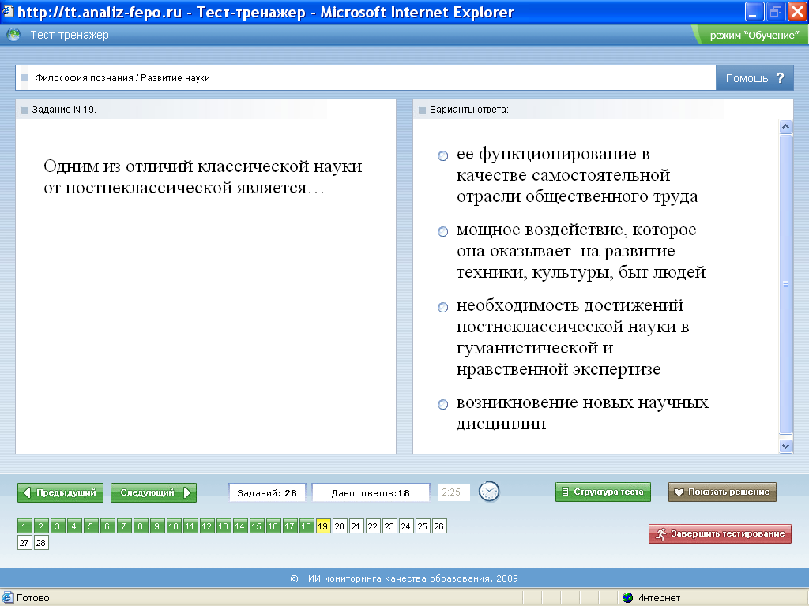This screenshot has height=606, width=809.
Task: Jump to unanswered question 25
Action: [x=422, y=526]
